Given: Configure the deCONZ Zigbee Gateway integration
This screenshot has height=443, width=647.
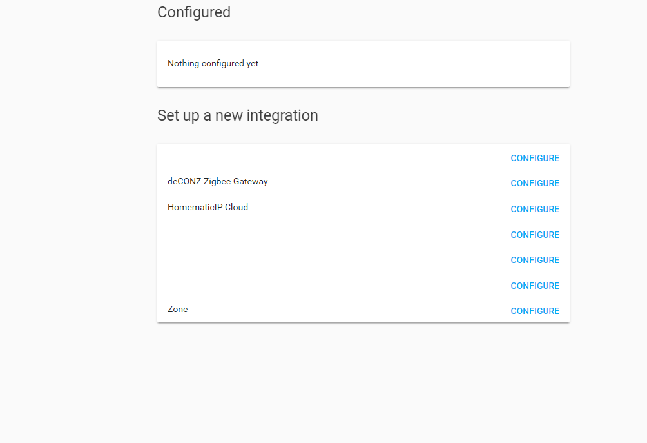Looking at the screenshot, I should click(x=535, y=183).
